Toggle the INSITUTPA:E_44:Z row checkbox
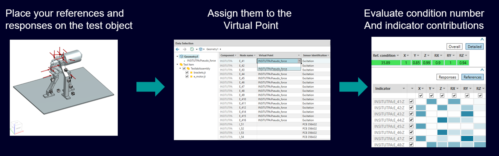Viewport: 499px width, 156px height. pos(411,120)
